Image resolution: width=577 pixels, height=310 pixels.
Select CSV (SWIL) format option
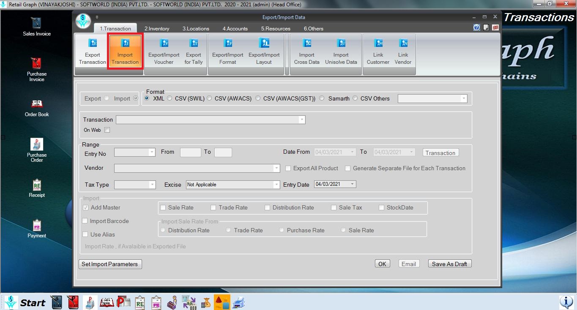tap(170, 98)
